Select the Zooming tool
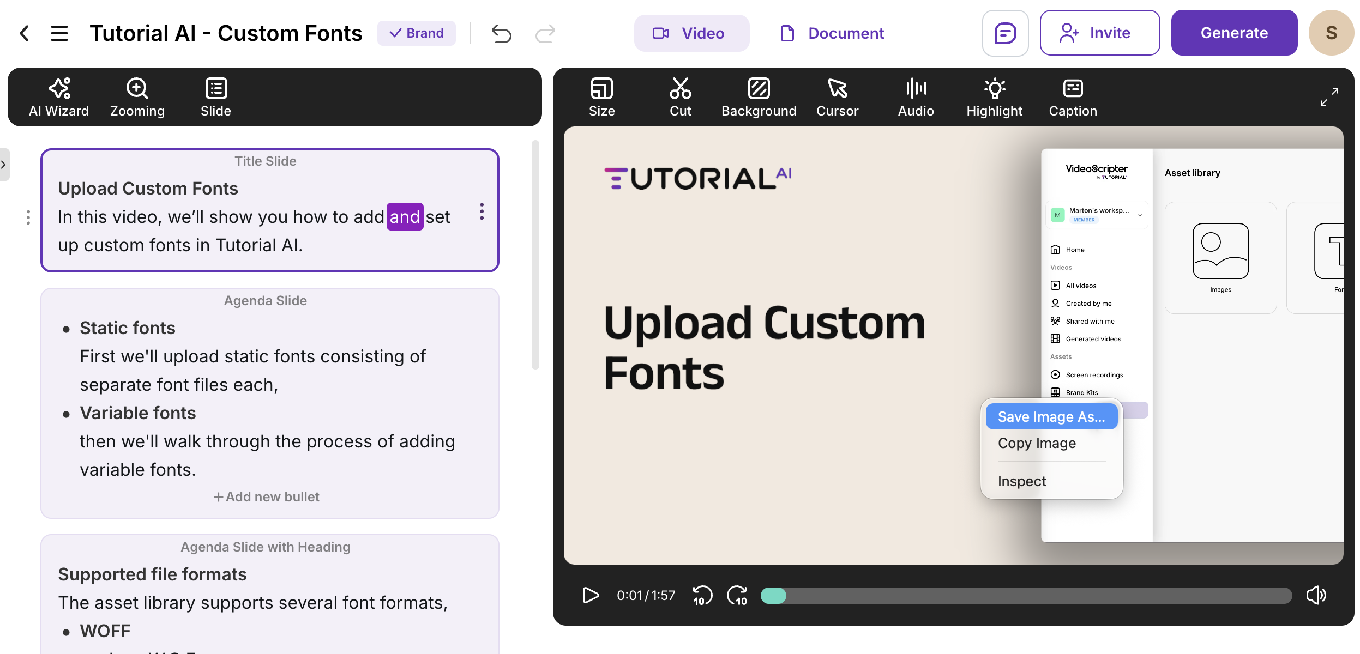Viewport: 1360px width, 654px height. (x=137, y=98)
